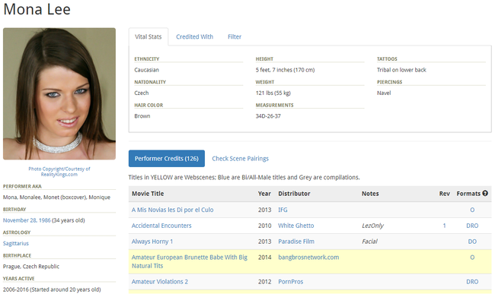Click the Year column header
Viewport: 495px width, 294px height.
(x=264, y=194)
